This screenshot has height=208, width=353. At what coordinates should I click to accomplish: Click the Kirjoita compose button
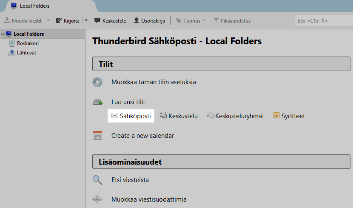click(x=68, y=20)
